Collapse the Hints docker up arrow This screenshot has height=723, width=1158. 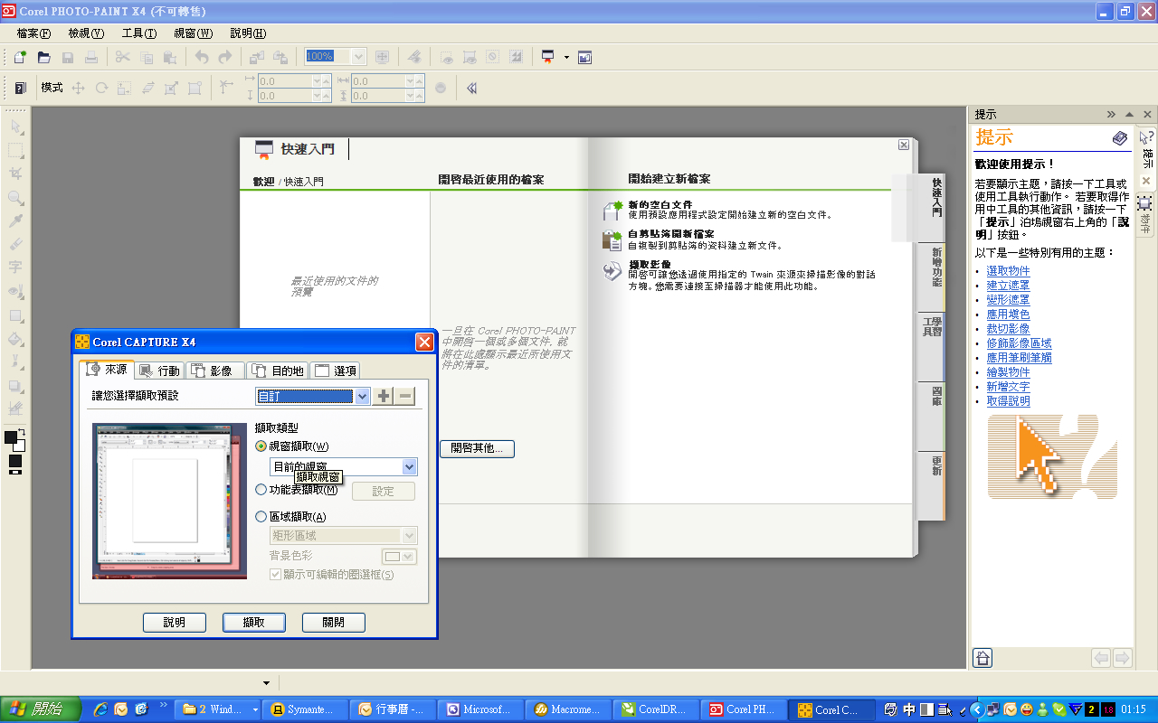(1129, 115)
